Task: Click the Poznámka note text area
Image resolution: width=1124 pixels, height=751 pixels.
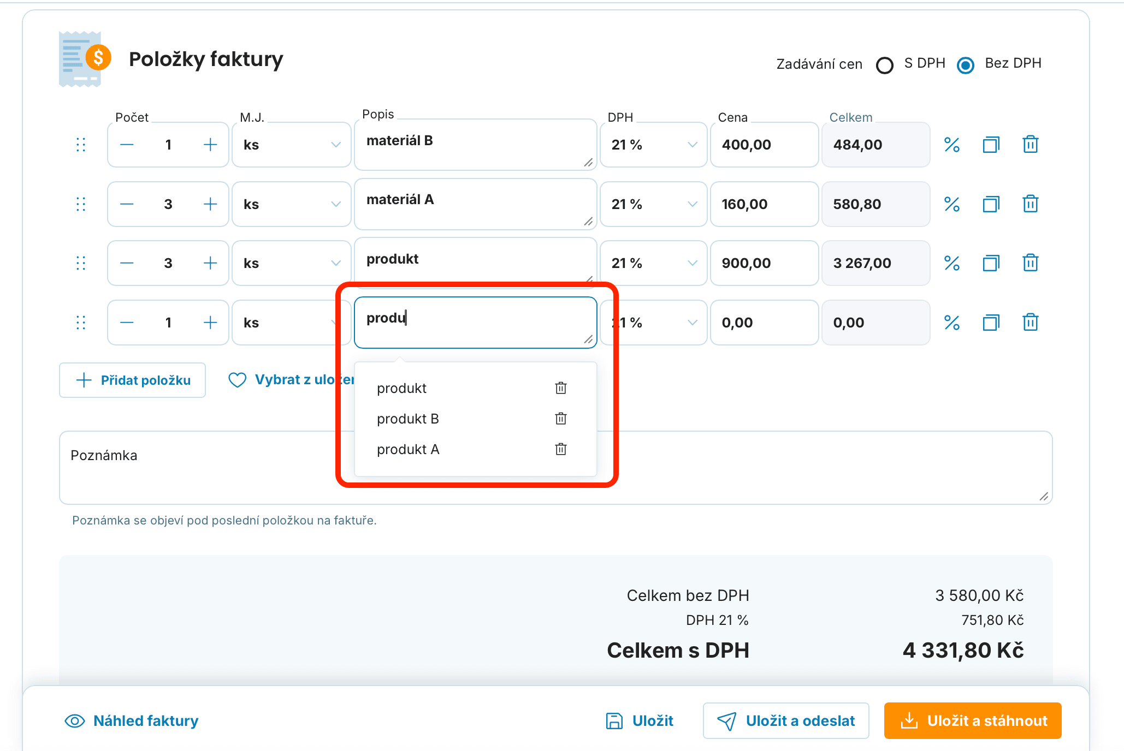Action: 556,468
